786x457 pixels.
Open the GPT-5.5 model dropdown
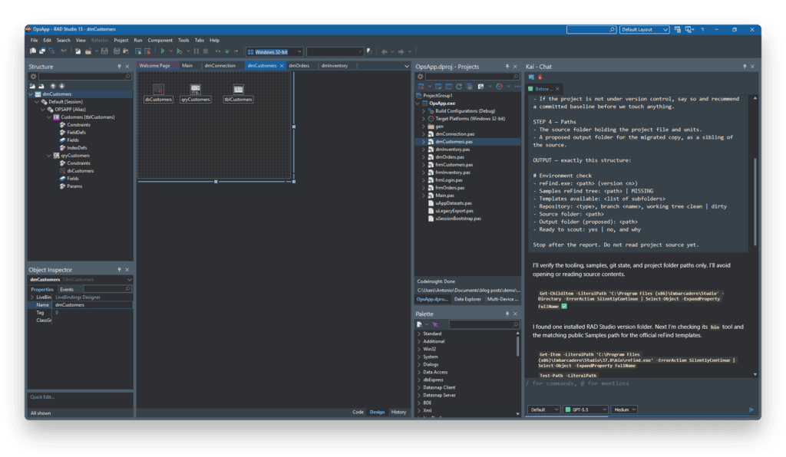coord(586,409)
